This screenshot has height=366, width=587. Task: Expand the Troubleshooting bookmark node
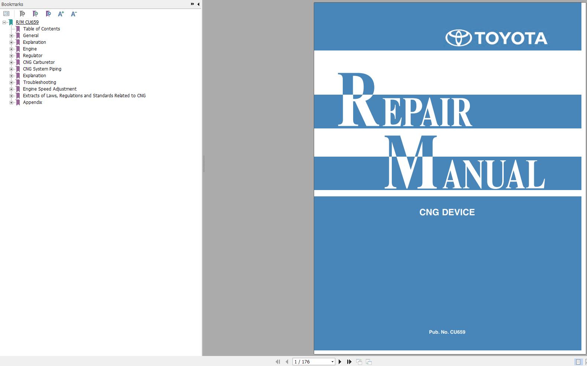(x=11, y=82)
